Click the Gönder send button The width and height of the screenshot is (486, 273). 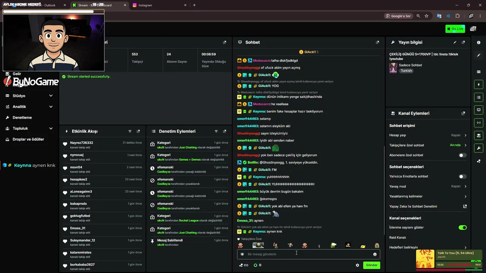(x=371, y=265)
